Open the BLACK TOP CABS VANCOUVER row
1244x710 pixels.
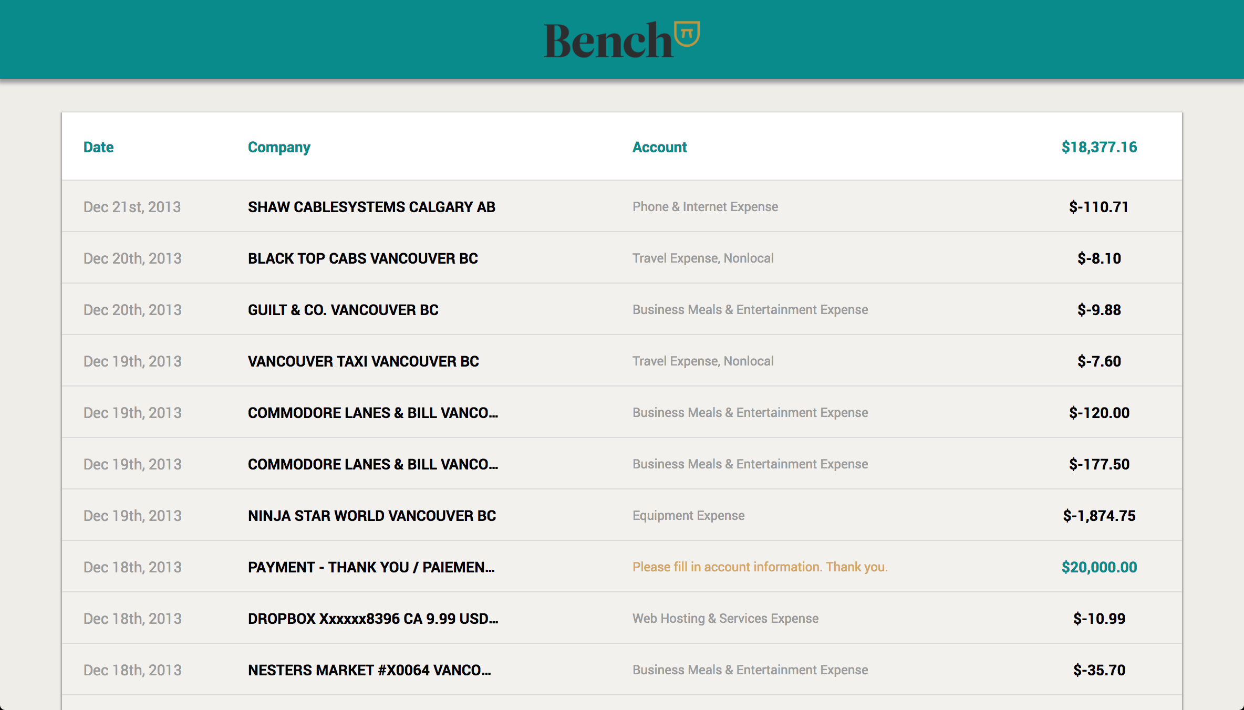(362, 258)
